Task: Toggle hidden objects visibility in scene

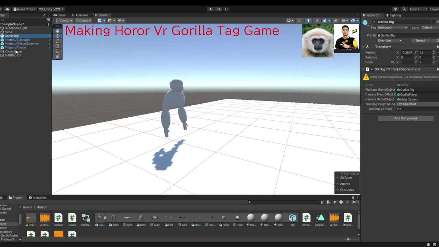Action: pyautogui.click(x=336, y=21)
